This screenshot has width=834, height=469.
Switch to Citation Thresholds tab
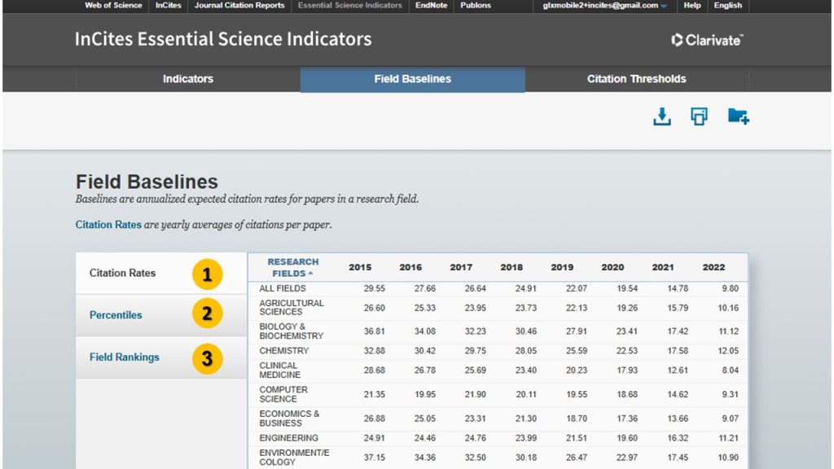637,79
